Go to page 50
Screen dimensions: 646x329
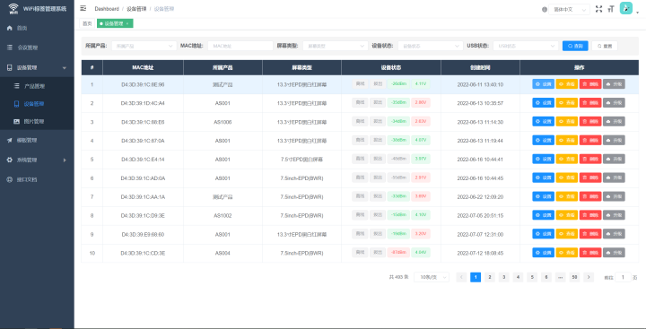pos(574,277)
